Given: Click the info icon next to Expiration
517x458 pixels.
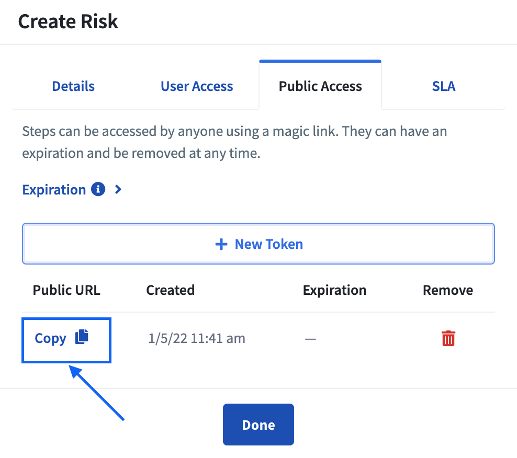Looking at the screenshot, I should point(98,189).
